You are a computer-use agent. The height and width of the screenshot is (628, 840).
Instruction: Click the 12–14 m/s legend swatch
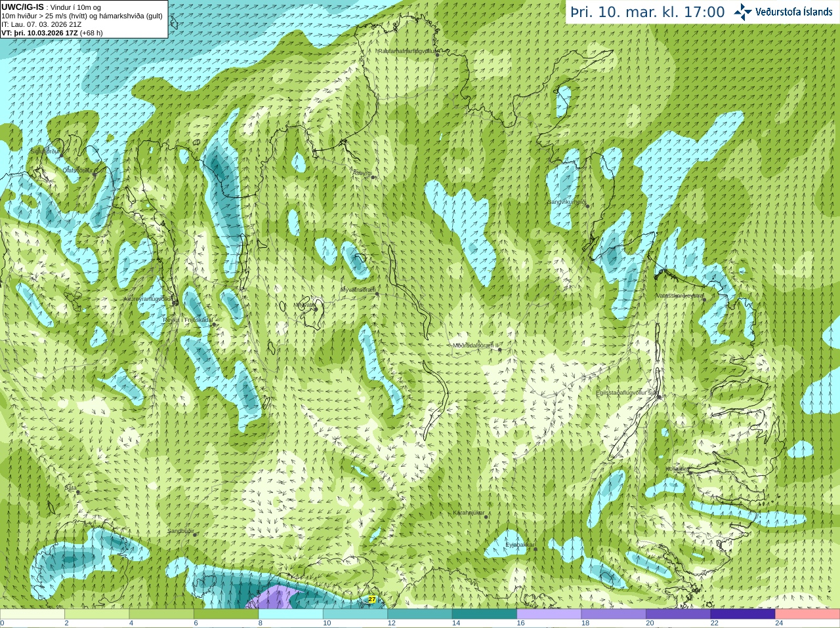(420, 614)
